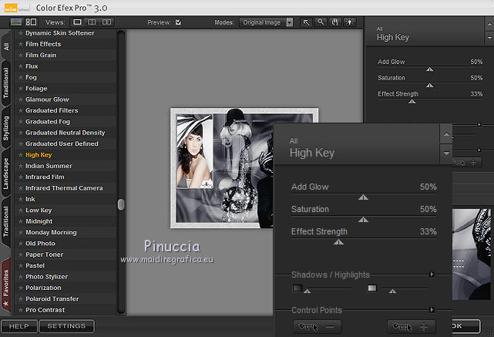Image resolution: width=494 pixels, height=337 pixels.
Task: Click the Add Glow slider handle
Action: click(x=363, y=197)
